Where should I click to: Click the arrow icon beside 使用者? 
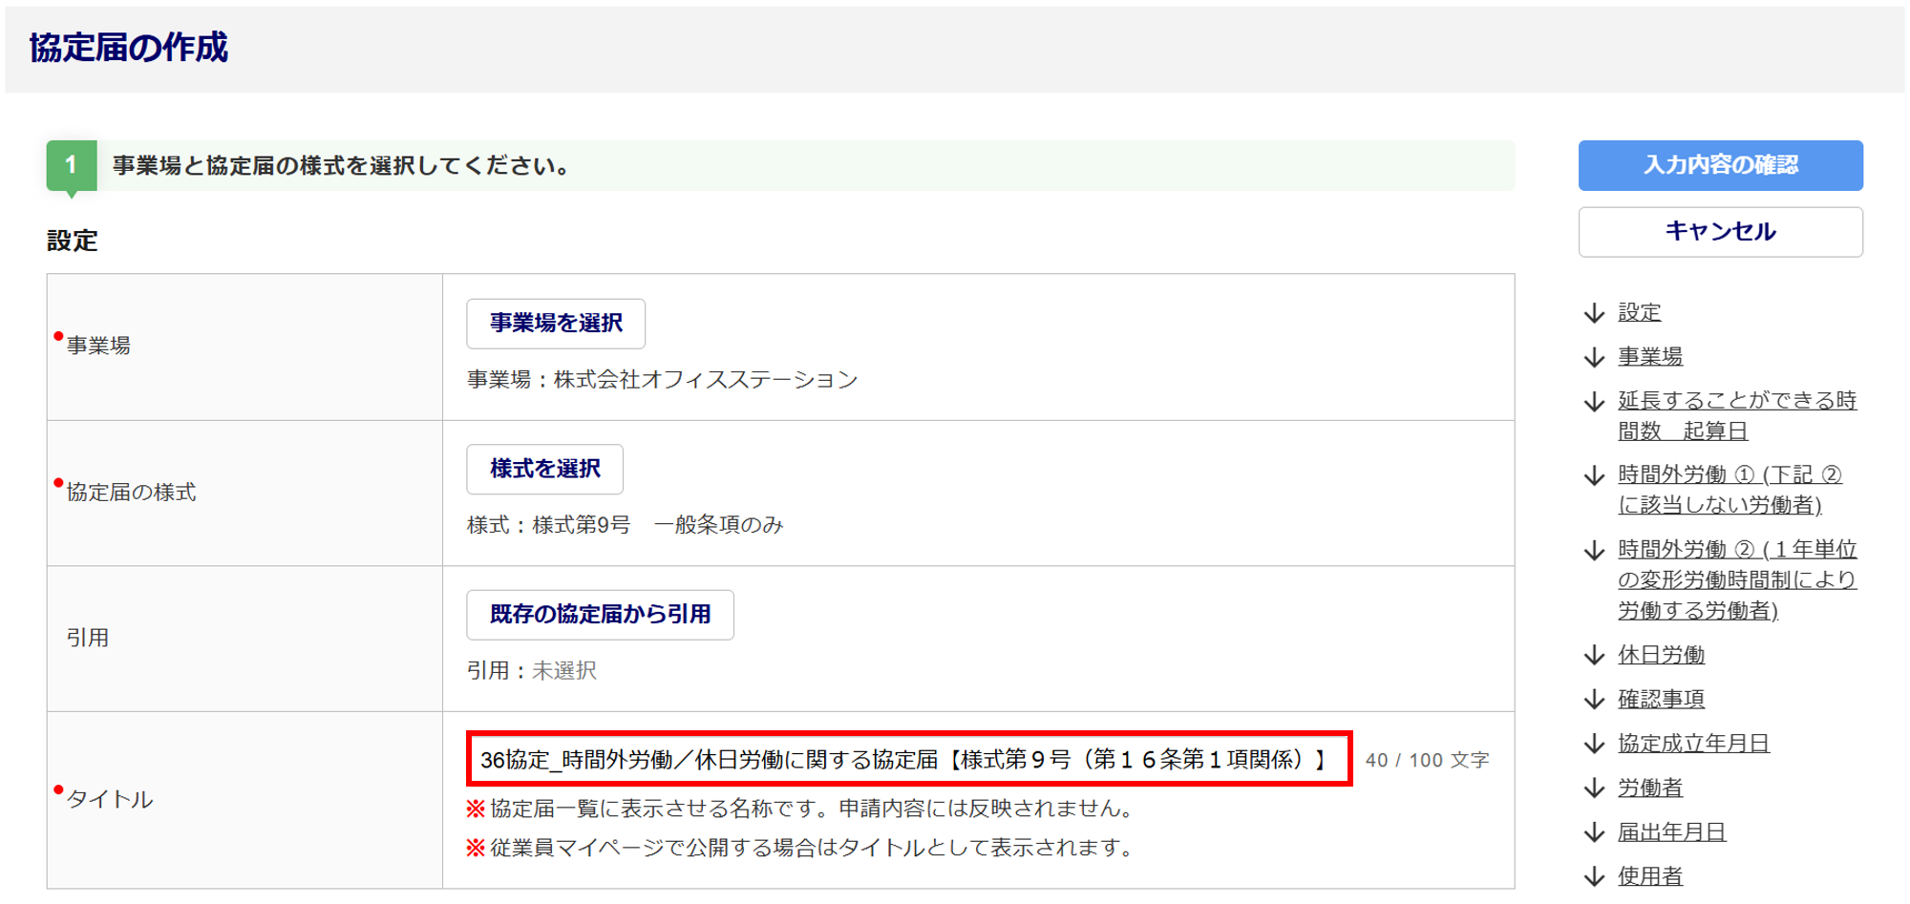(x=1594, y=876)
